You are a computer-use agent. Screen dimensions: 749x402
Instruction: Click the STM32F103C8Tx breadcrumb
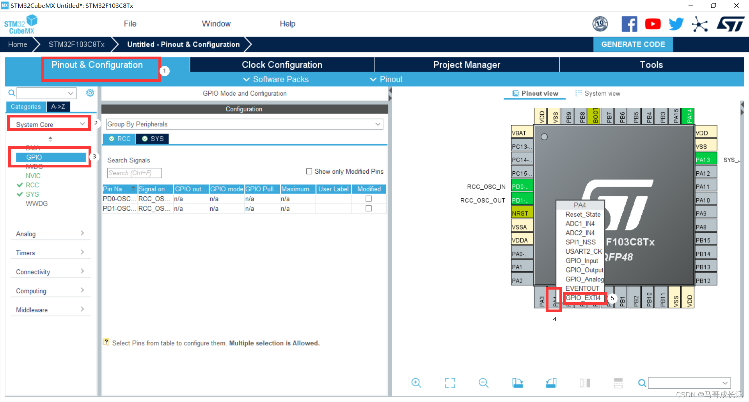[76, 44]
